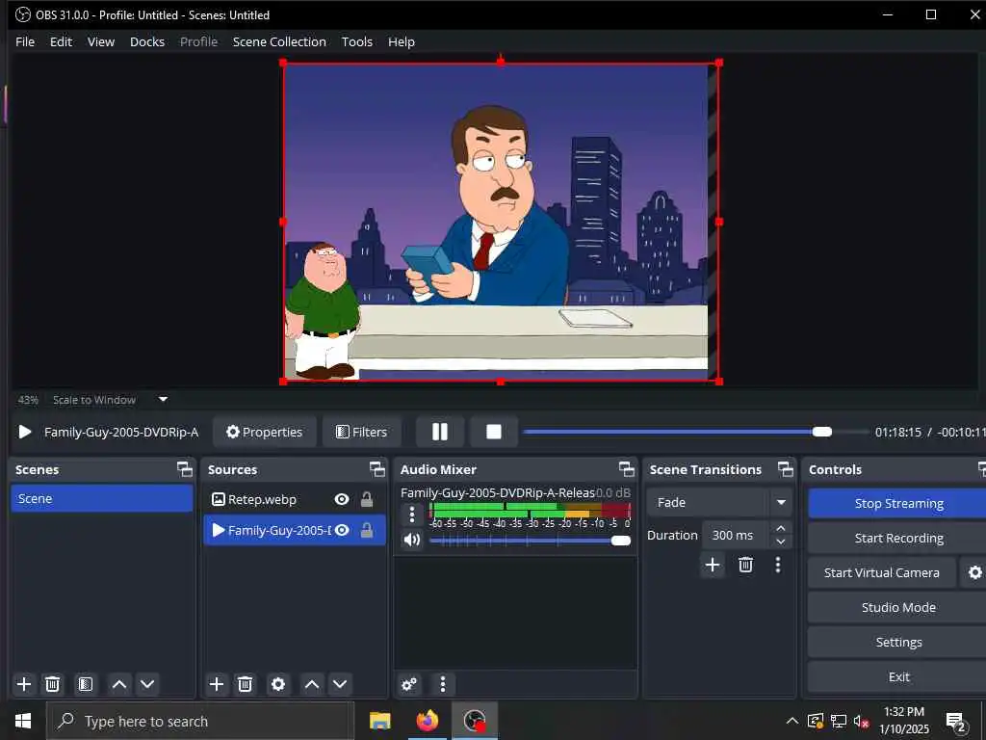Click the Exit button
986x740 pixels.
(x=898, y=676)
